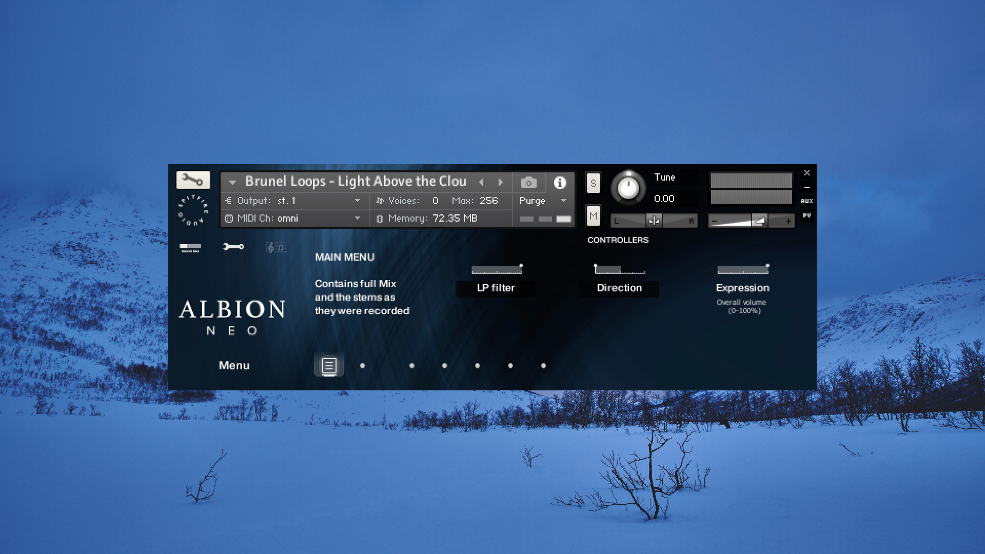Load previous instrument with left arrow

click(x=481, y=182)
